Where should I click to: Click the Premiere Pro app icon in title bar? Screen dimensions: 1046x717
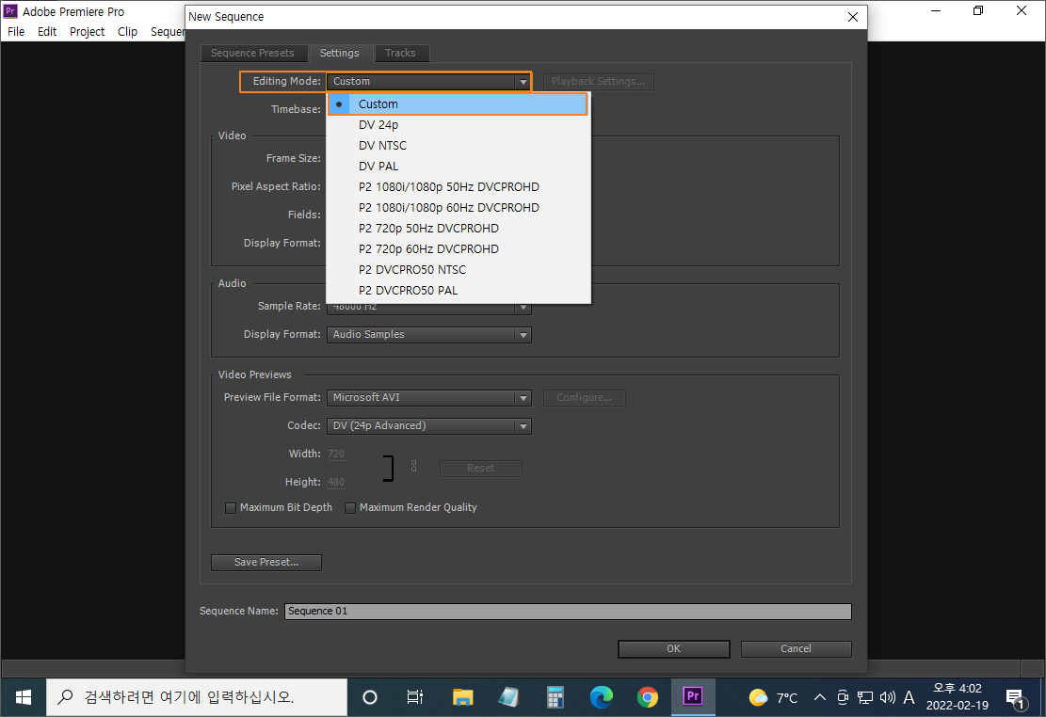click(x=10, y=10)
